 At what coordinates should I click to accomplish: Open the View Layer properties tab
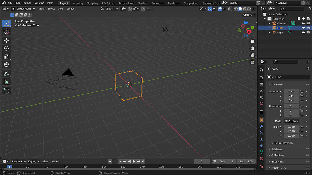click(261, 91)
